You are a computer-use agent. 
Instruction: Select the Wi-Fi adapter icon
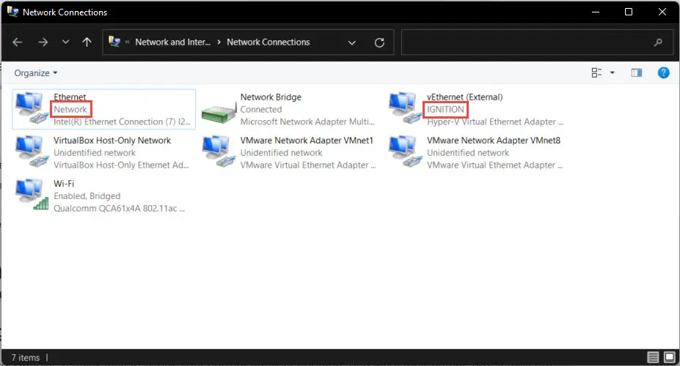[x=32, y=195]
